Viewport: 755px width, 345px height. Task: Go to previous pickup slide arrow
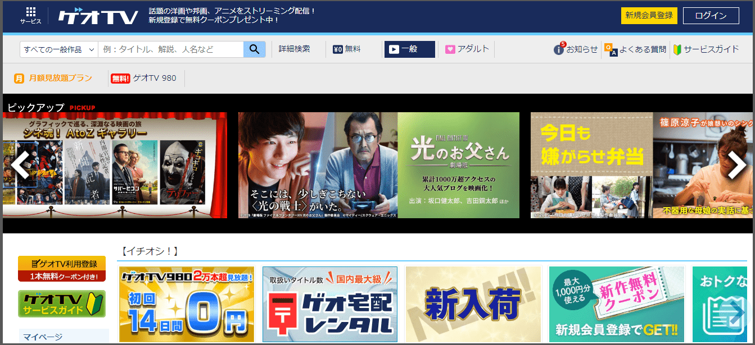[x=21, y=165]
